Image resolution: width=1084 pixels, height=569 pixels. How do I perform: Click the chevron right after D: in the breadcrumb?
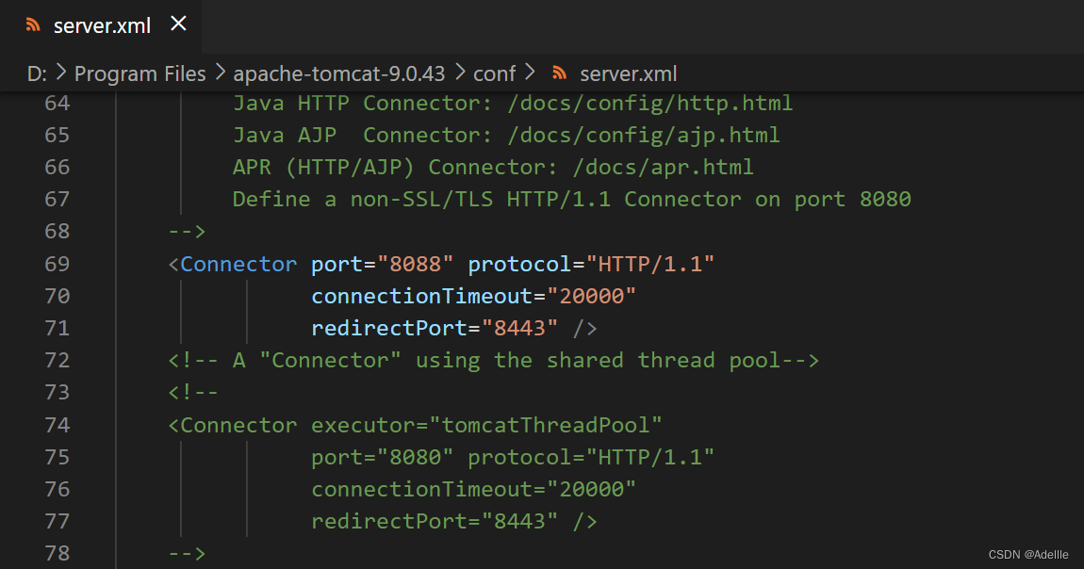coord(61,73)
